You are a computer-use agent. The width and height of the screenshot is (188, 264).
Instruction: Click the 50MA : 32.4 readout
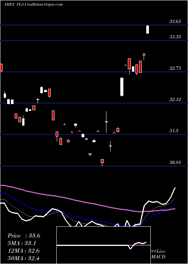pyautogui.click(x=24, y=258)
